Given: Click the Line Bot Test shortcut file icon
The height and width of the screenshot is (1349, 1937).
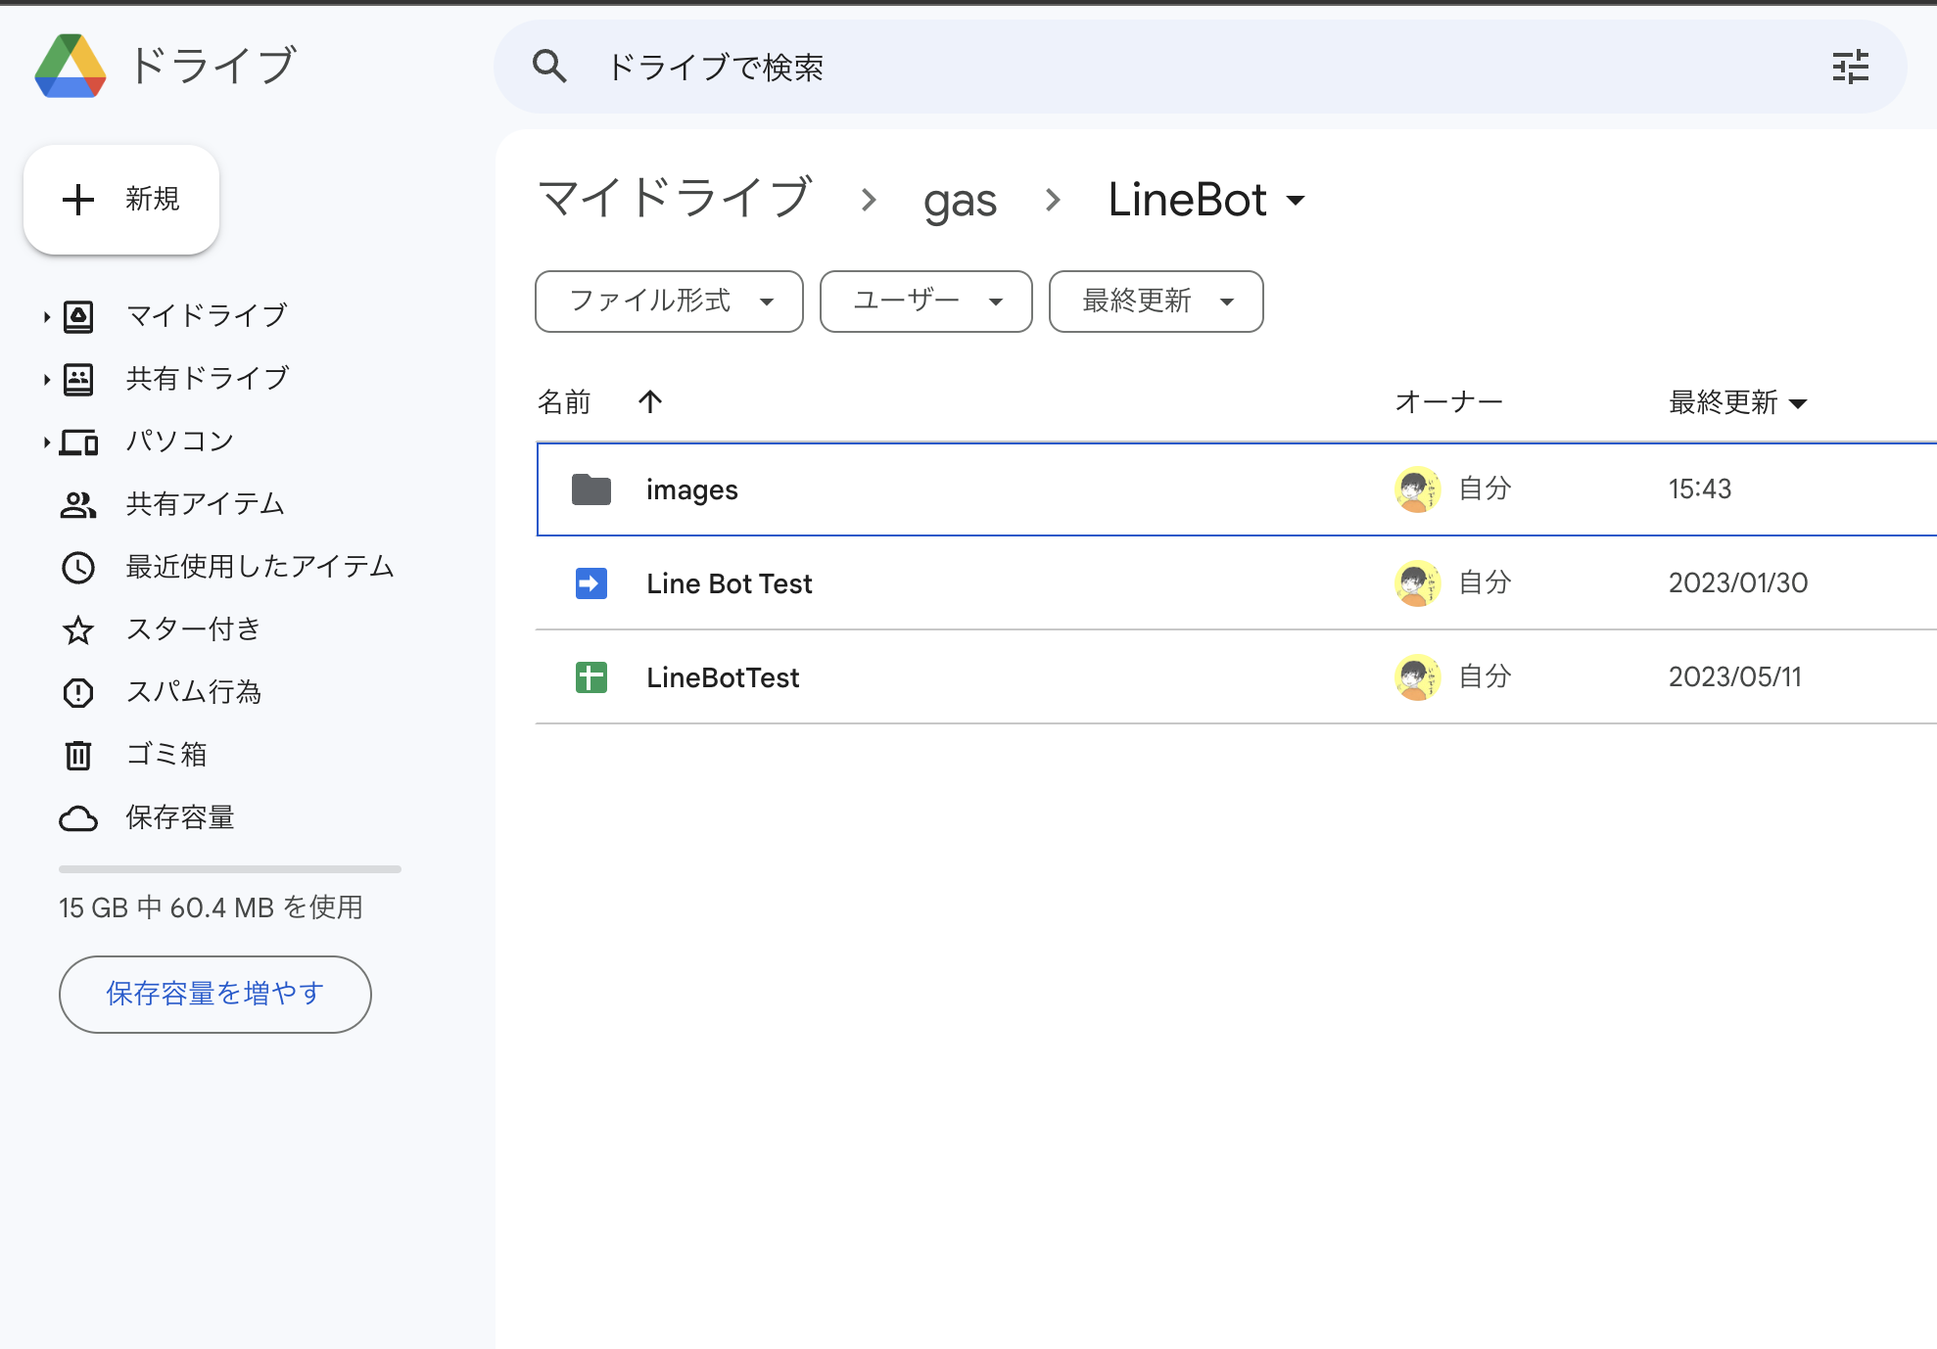Looking at the screenshot, I should [591, 583].
